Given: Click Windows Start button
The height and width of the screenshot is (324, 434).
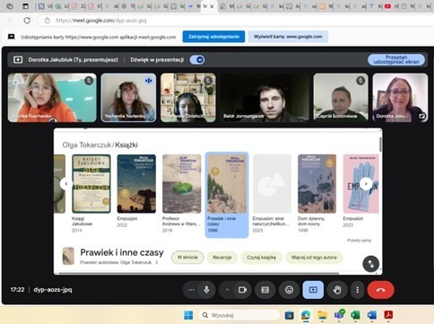Looking at the screenshot, I should pos(188,315).
